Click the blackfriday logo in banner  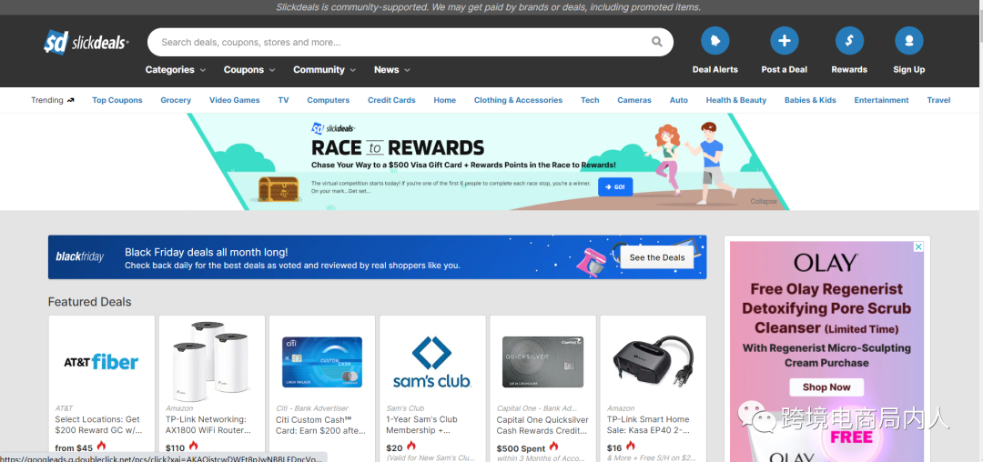(x=79, y=256)
